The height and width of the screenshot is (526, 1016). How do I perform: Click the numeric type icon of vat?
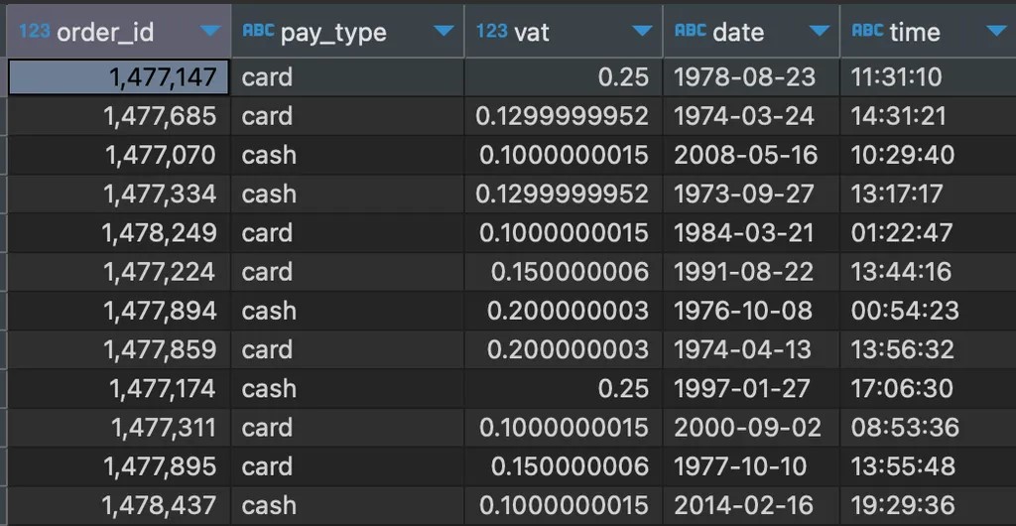(492, 31)
